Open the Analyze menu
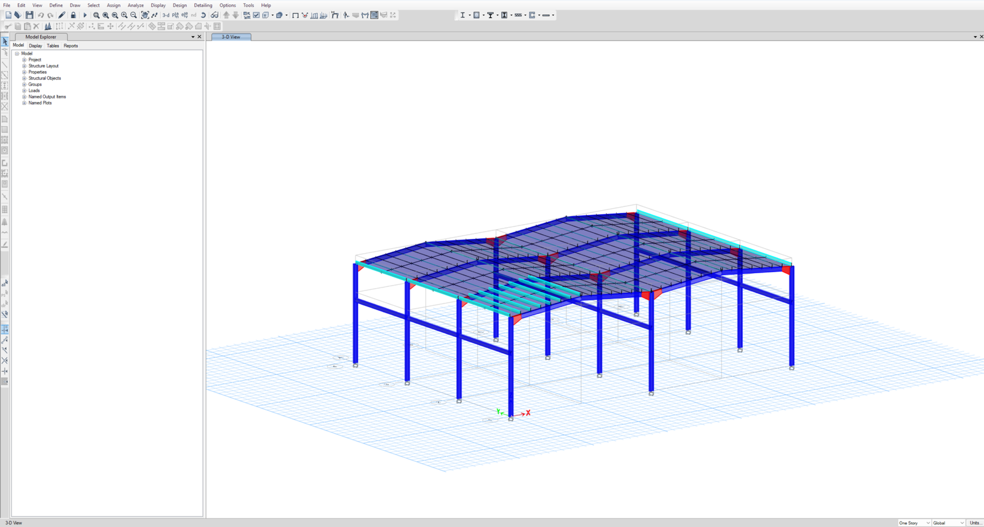This screenshot has width=984, height=527. tap(135, 5)
